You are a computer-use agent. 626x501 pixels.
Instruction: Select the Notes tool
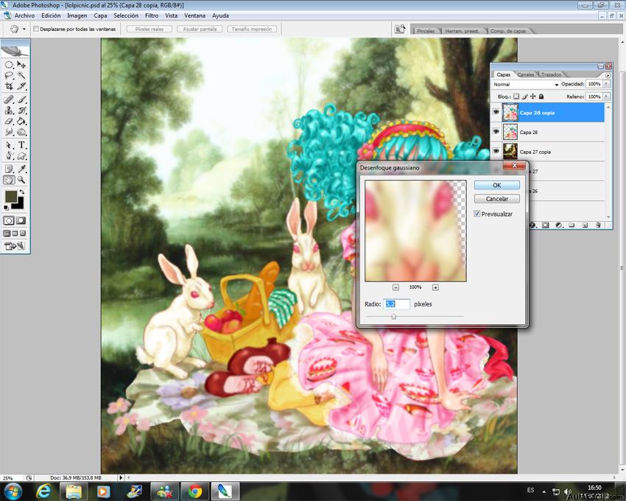tap(9, 169)
